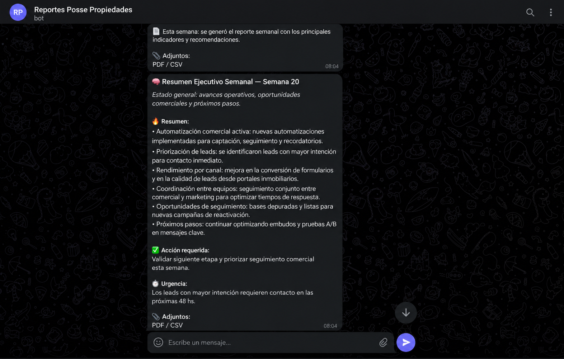Image resolution: width=564 pixels, height=359 pixels.
Task: Click 'Estado general' italic subtitle
Action: pyautogui.click(x=226, y=99)
